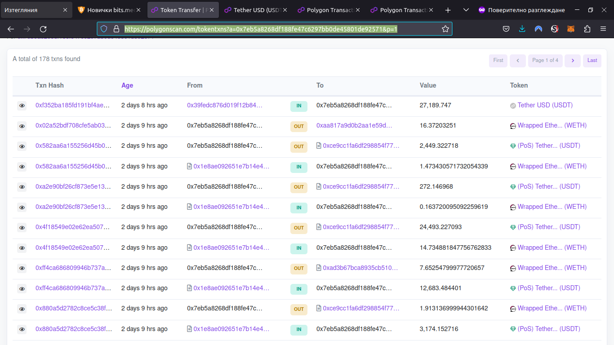Switch to the first Polygon Transaction tab
Viewport: 614px width, 345px height.
[329, 10]
